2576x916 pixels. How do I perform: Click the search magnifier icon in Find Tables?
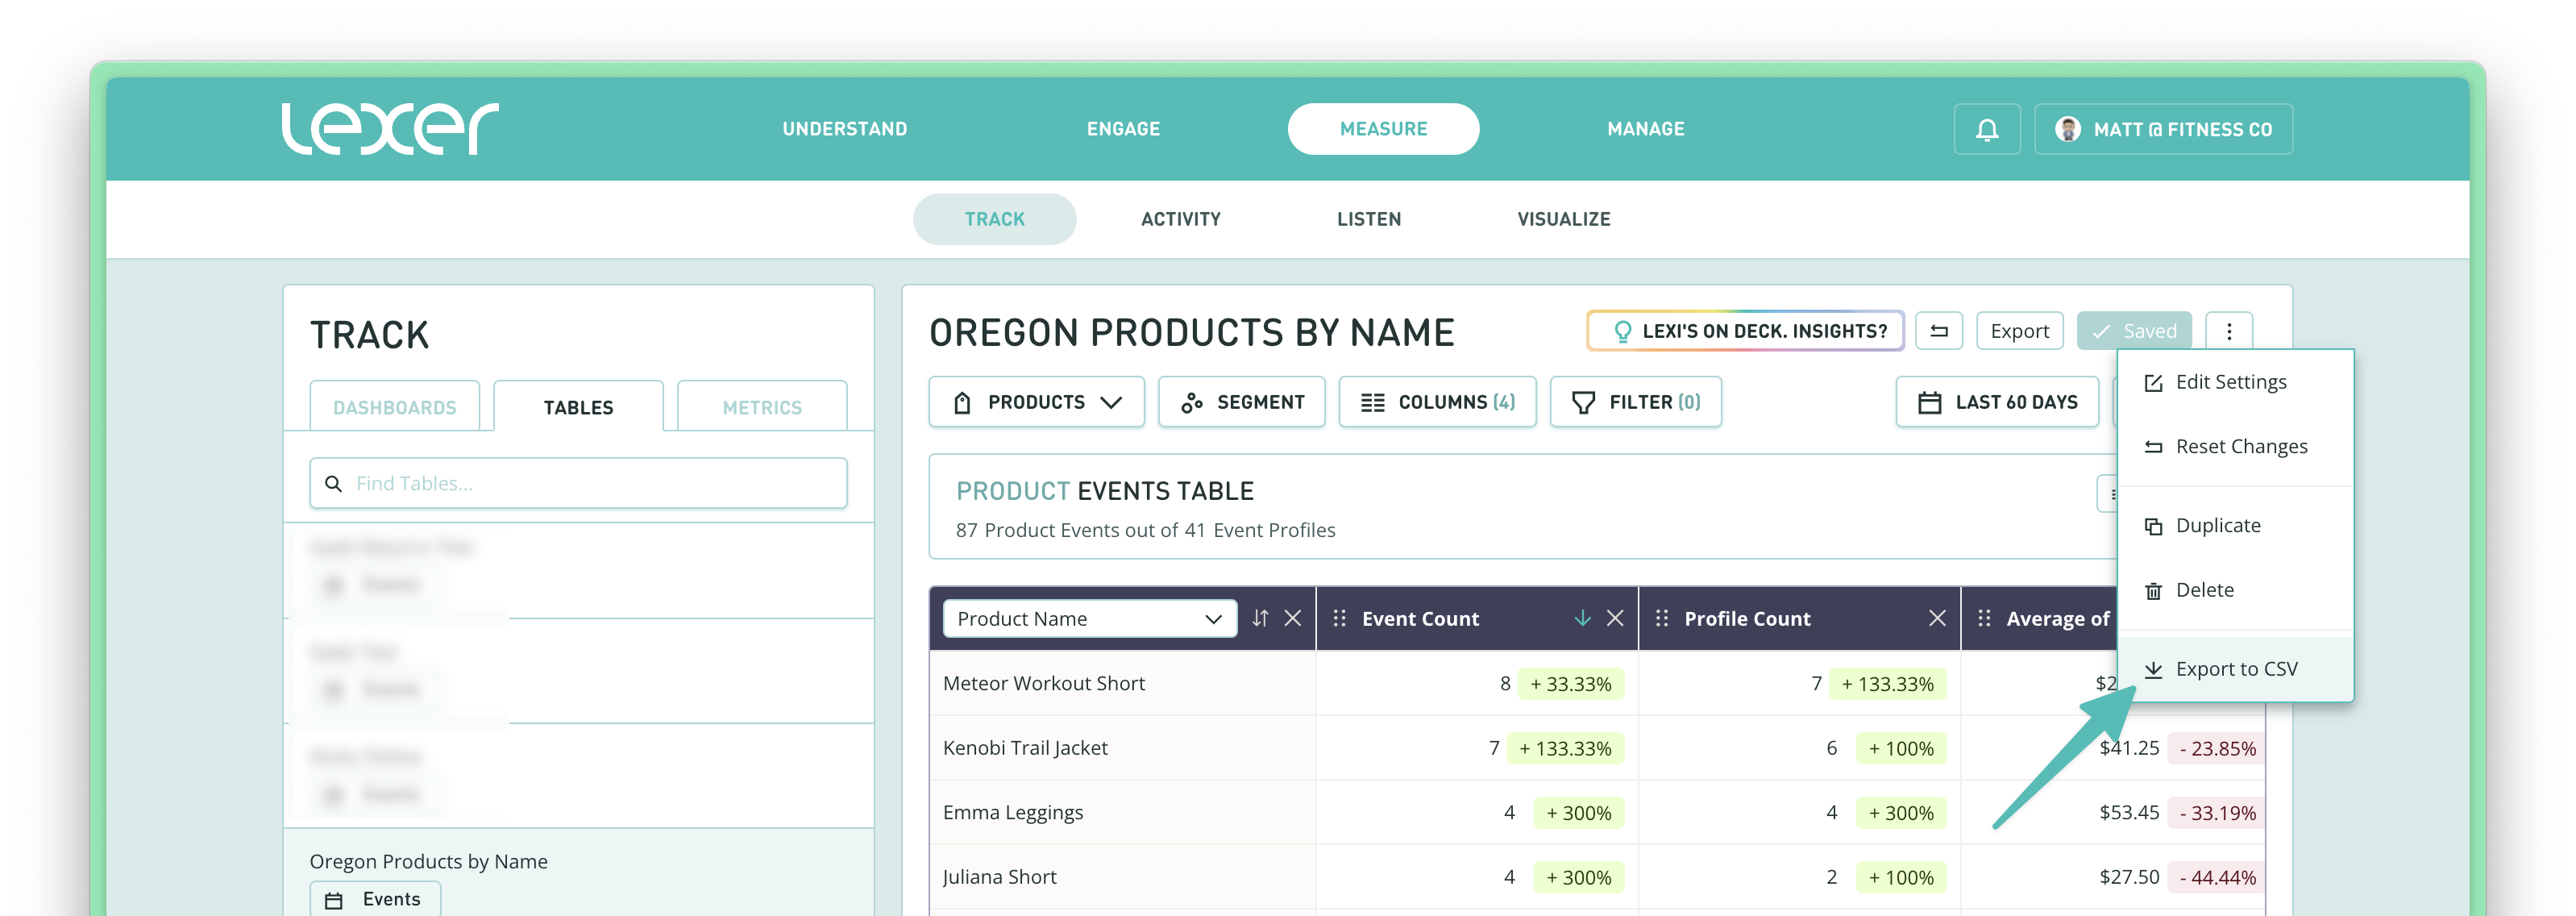(333, 483)
